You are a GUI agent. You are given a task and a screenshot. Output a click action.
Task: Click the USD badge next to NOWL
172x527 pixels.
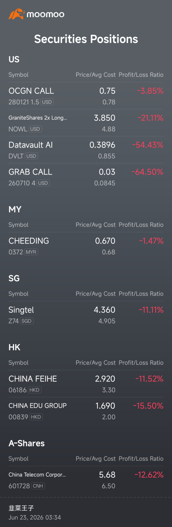click(x=35, y=129)
